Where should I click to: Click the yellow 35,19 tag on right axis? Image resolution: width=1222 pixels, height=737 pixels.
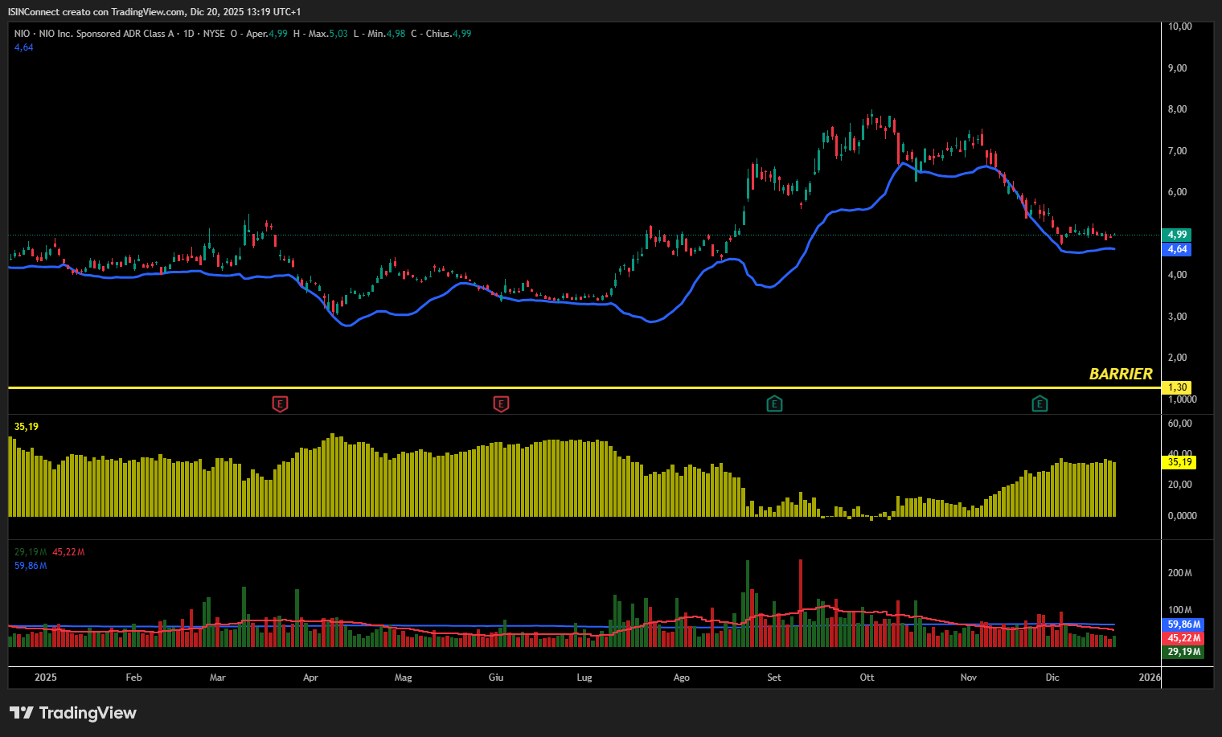click(1179, 462)
